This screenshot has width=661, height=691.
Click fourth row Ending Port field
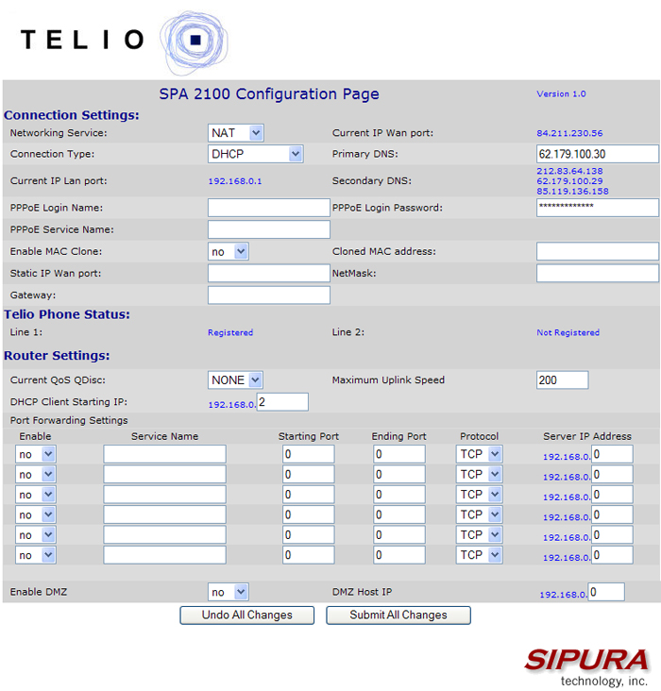(399, 514)
